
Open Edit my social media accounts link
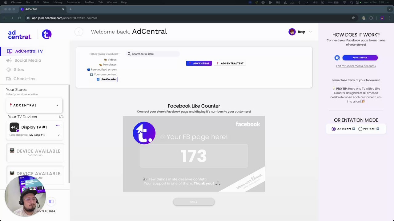point(356,66)
